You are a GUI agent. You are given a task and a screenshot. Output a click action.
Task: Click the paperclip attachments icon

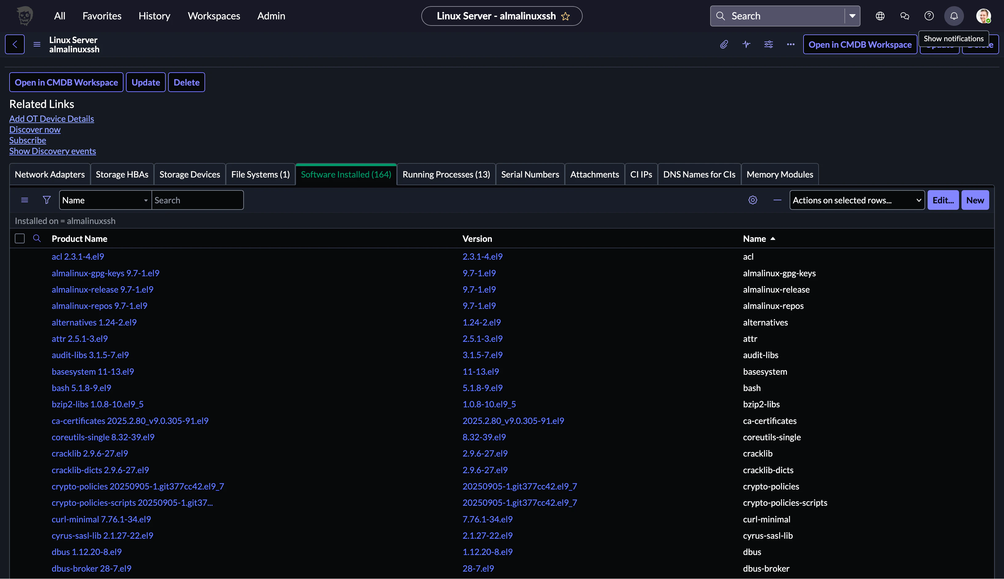(724, 44)
